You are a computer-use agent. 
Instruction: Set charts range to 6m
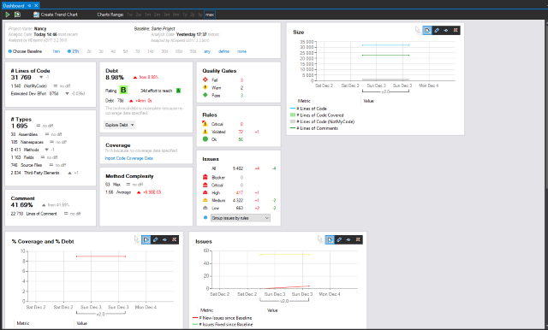(x=176, y=15)
